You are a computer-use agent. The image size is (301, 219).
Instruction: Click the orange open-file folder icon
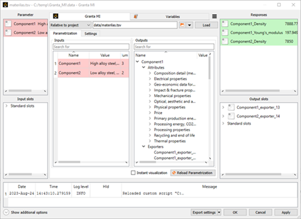182,25
